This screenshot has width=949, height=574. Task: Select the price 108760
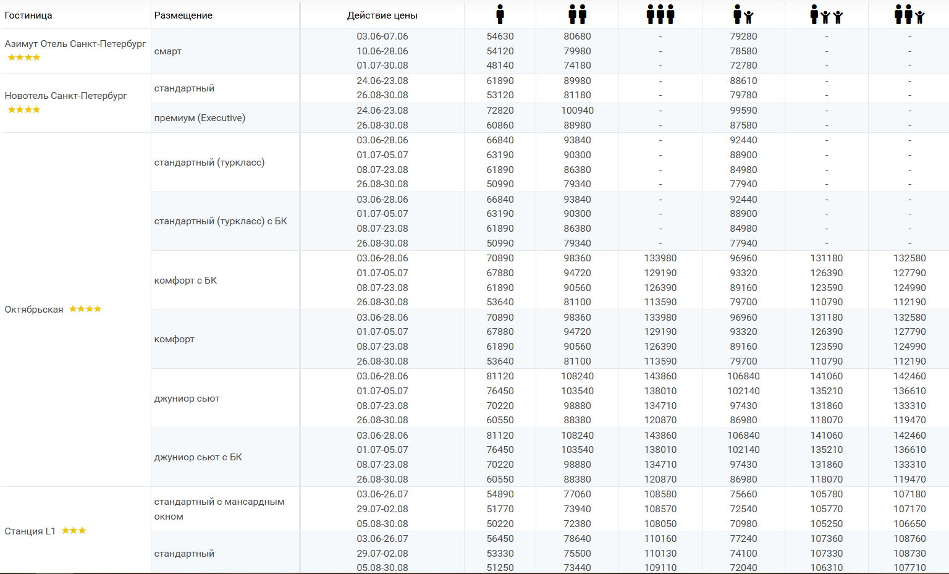(909, 539)
